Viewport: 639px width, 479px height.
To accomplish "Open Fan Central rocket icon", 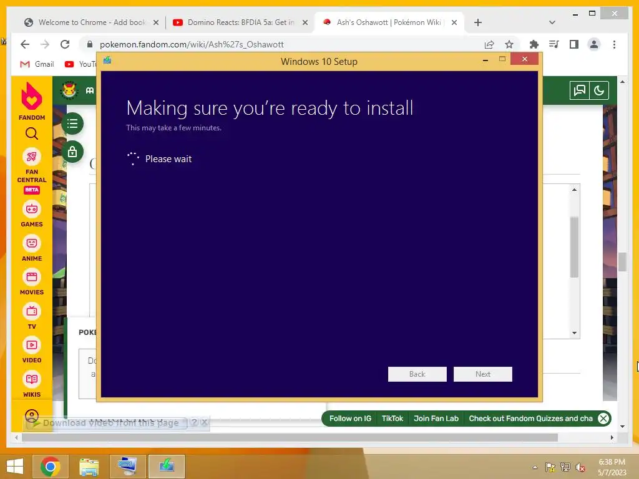I will pyautogui.click(x=32, y=157).
